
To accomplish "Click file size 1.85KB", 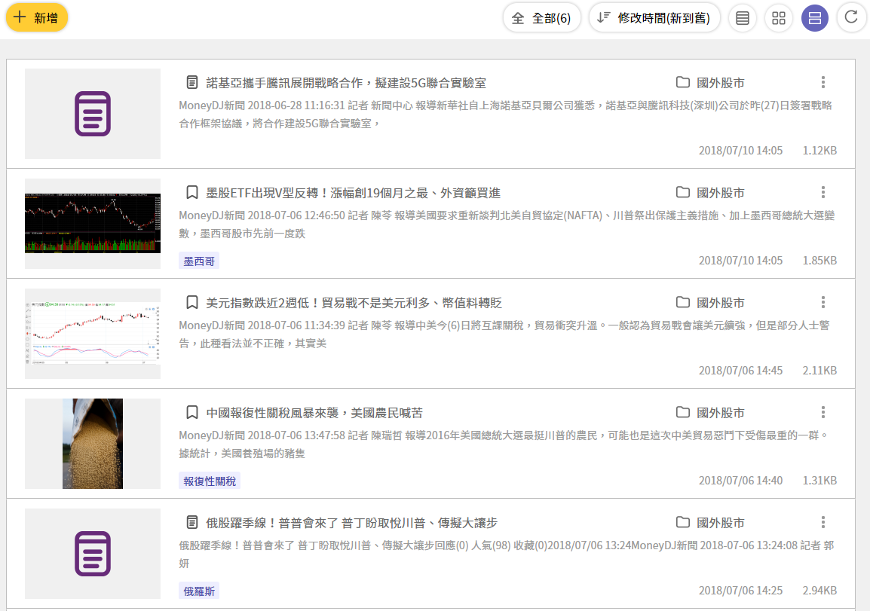I will (819, 260).
